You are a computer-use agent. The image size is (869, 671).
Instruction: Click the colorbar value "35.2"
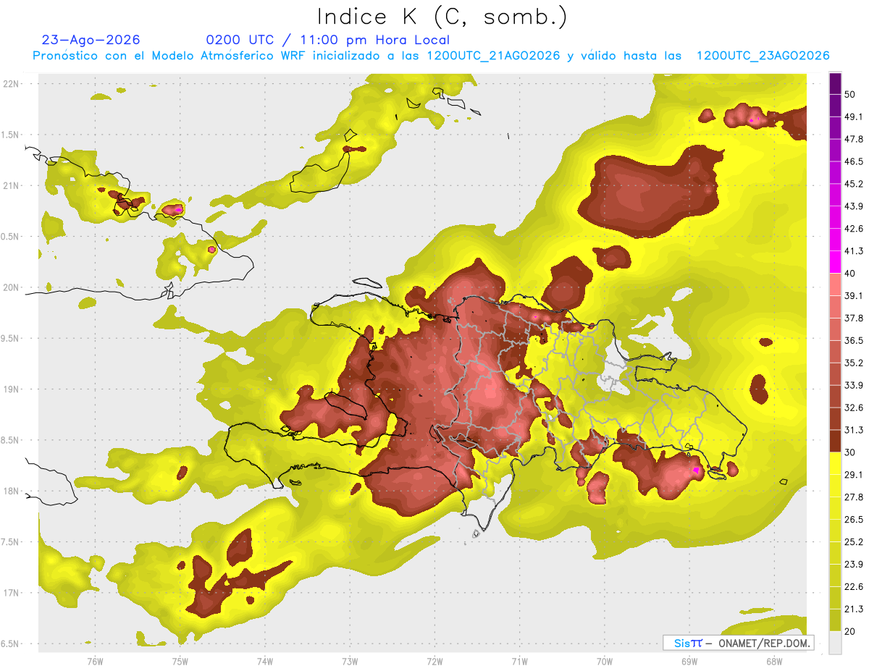(x=855, y=363)
